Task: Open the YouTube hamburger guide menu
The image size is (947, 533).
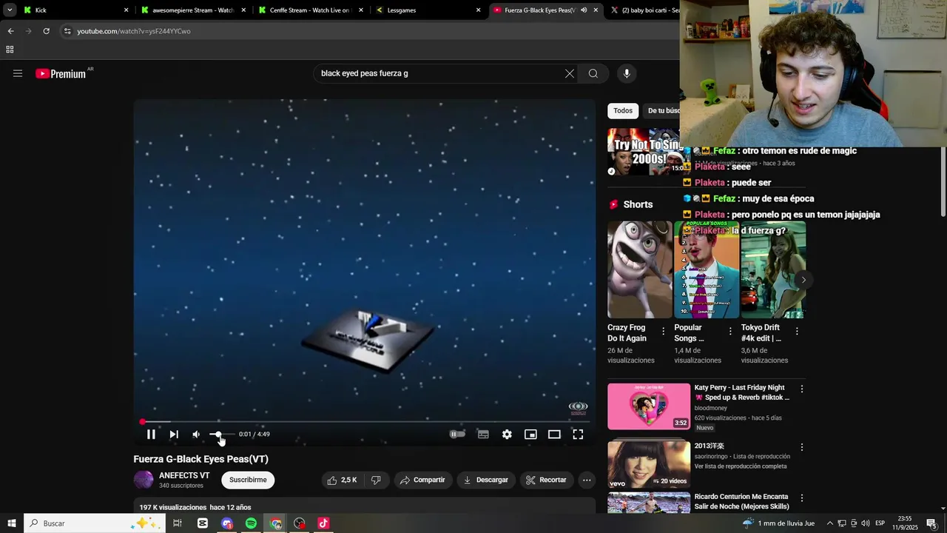Action: (x=18, y=73)
